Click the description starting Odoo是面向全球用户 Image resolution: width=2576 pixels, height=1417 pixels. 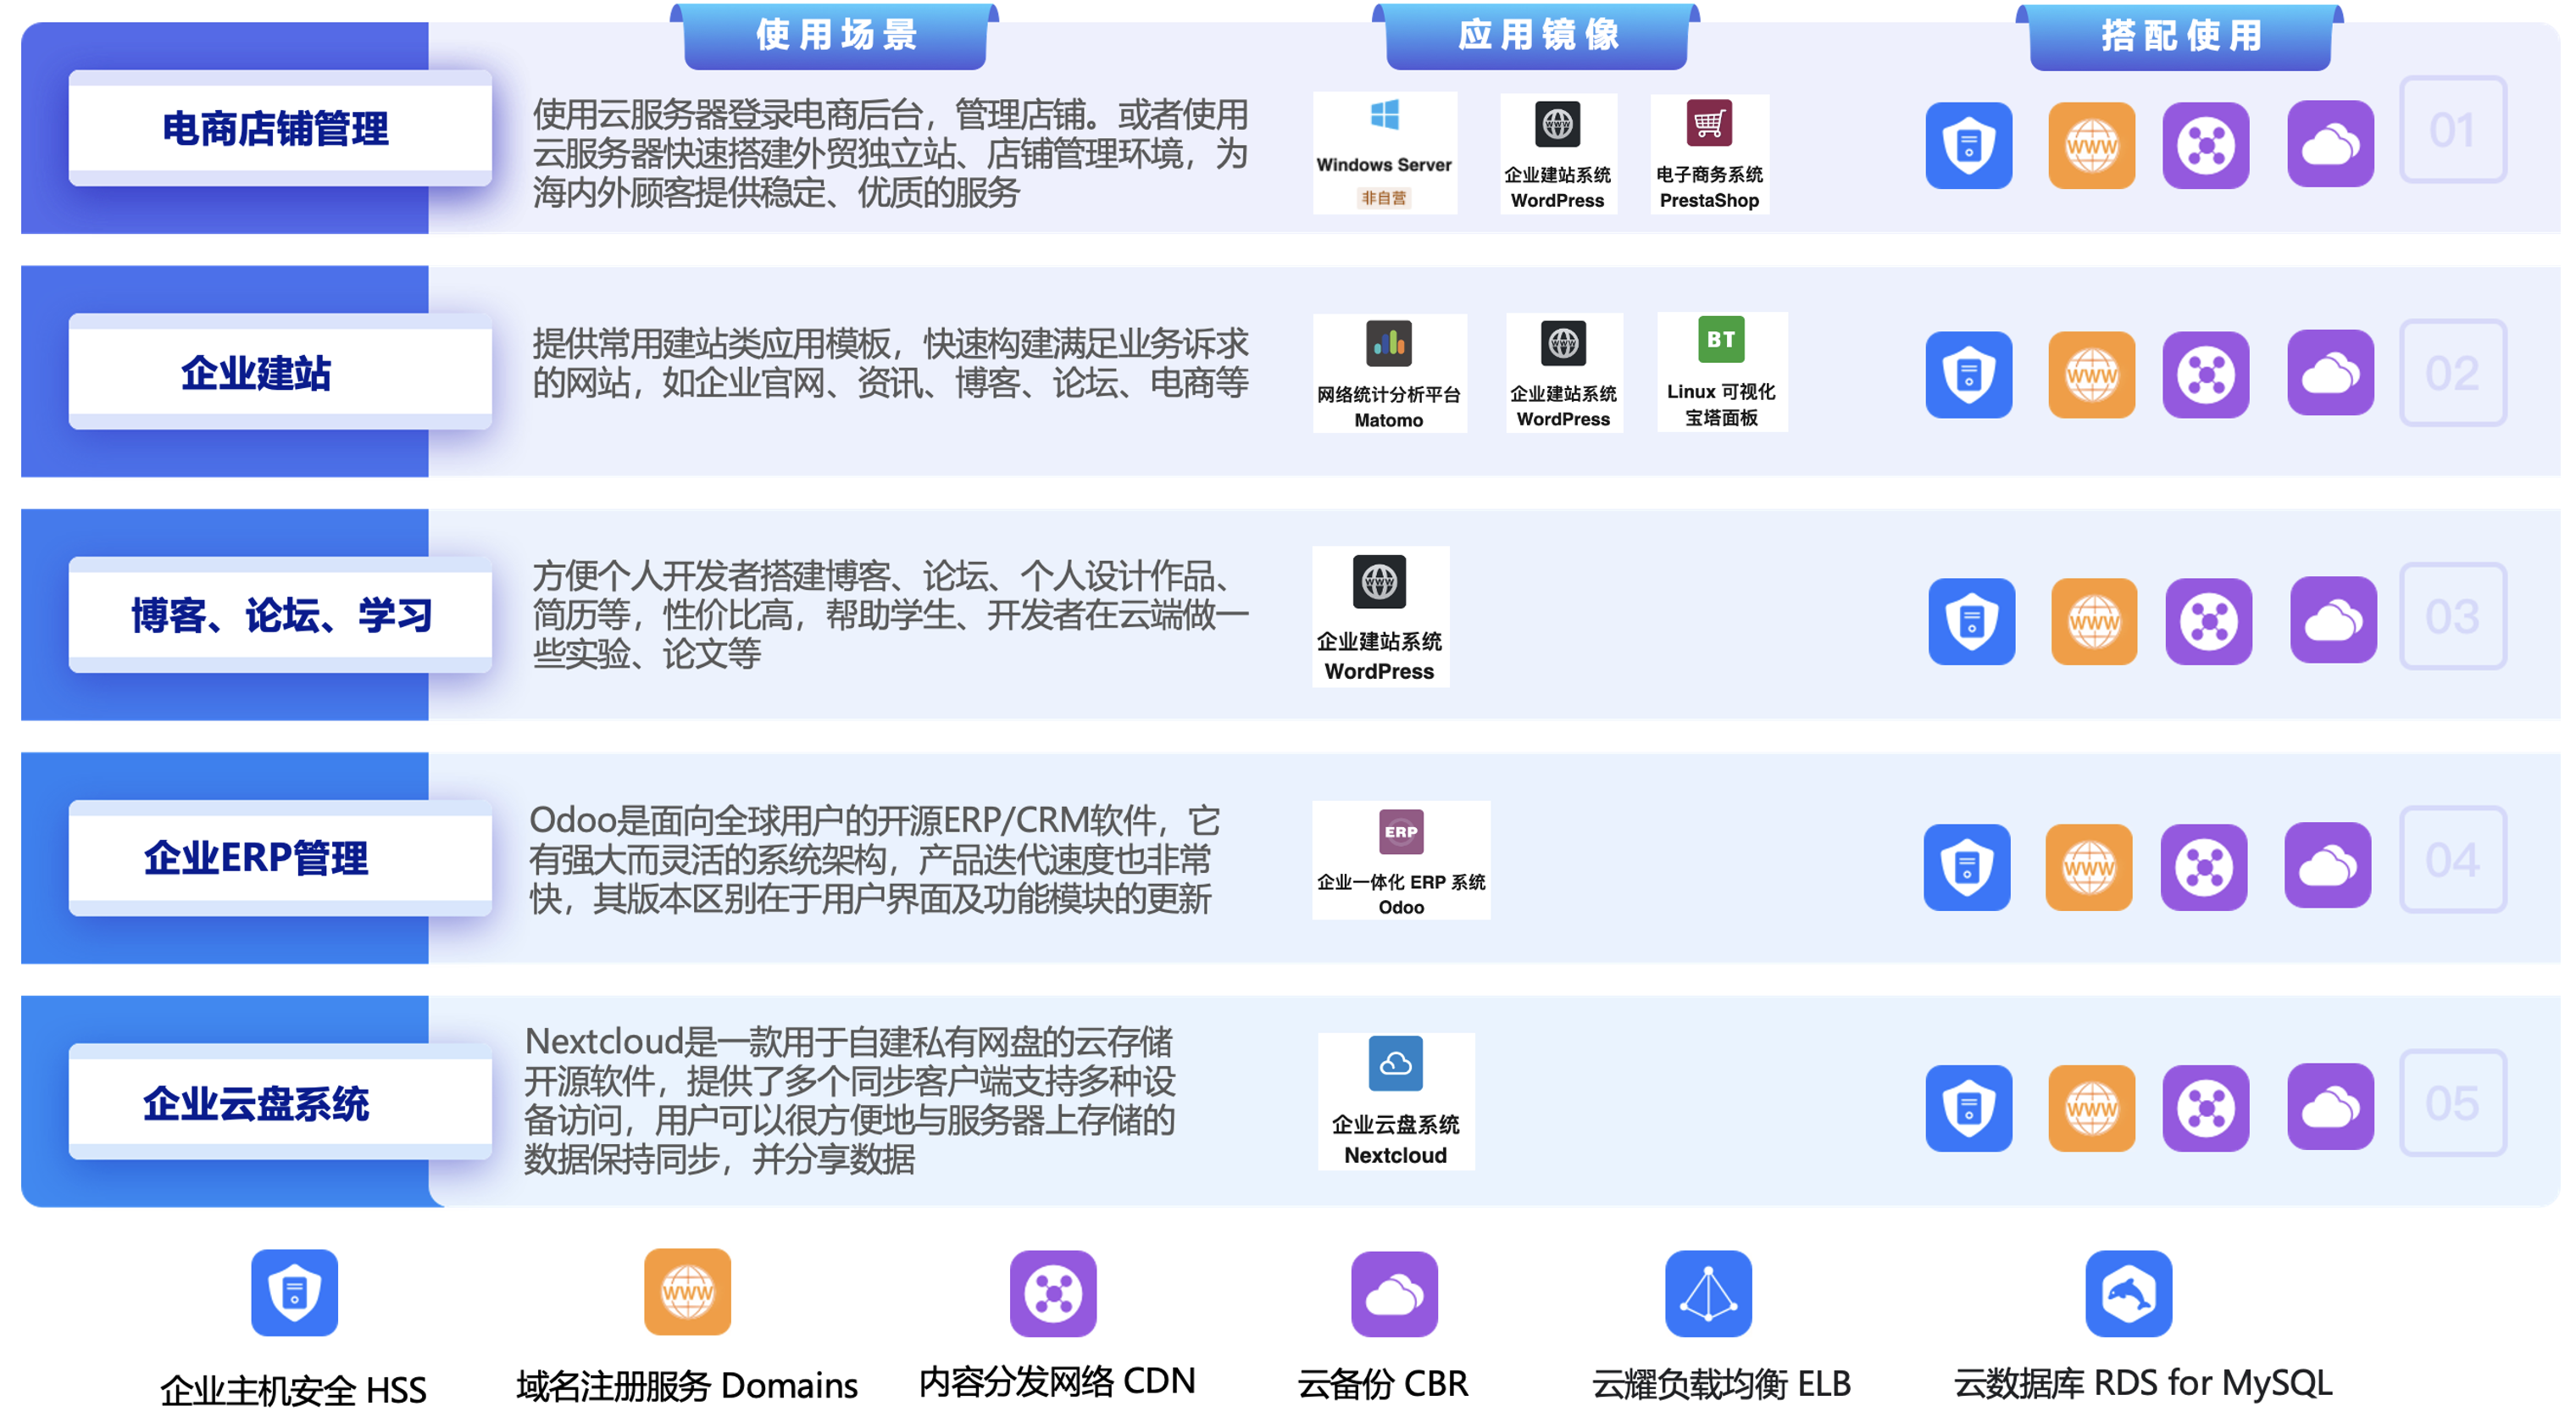click(875, 859)
